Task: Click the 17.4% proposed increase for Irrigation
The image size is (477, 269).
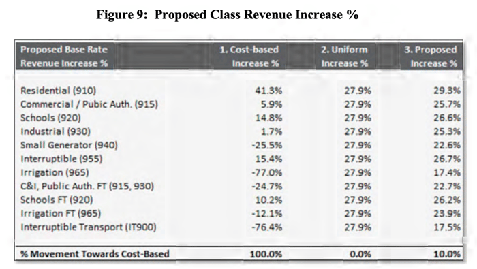Action: [x=447, y=173]
